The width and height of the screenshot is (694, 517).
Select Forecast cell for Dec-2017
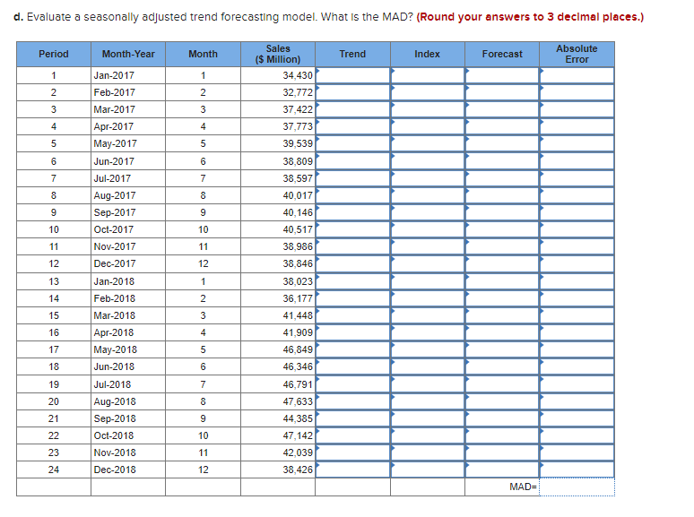502,263
